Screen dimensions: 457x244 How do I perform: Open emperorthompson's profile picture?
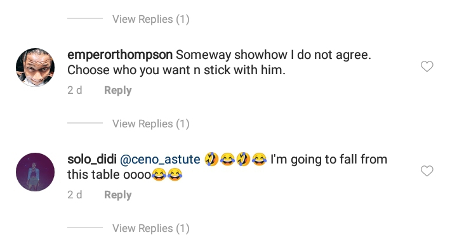coord(35,67)
